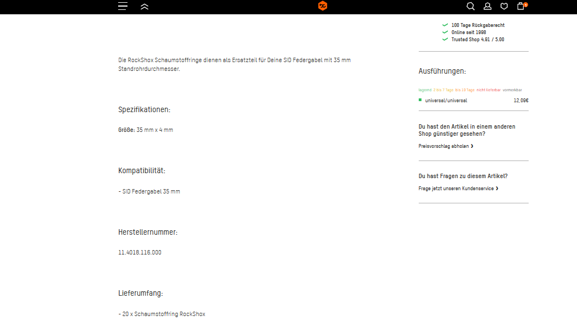The height and width of the screenshot is (321, 577).
Task: Click the 'nicht lieferbar' legend label
Action: tap(489, 90)
